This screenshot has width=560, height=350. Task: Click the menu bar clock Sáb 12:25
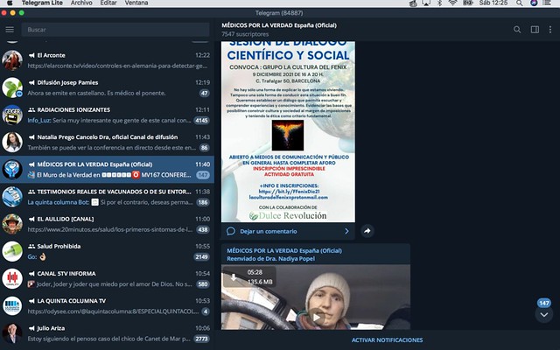493,3
